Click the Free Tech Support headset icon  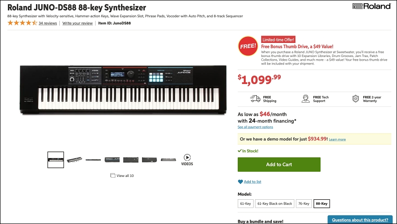[305, 99]
